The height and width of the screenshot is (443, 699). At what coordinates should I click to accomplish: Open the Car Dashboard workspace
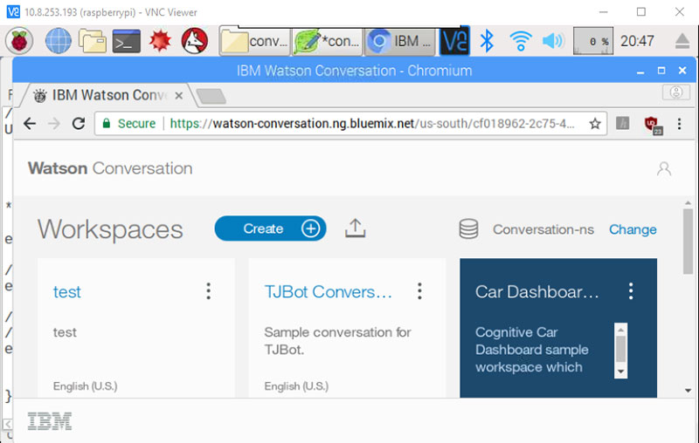pos(536,292)
